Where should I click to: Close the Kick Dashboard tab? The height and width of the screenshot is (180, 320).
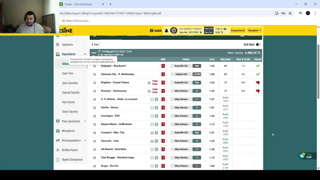click(103, 4)
